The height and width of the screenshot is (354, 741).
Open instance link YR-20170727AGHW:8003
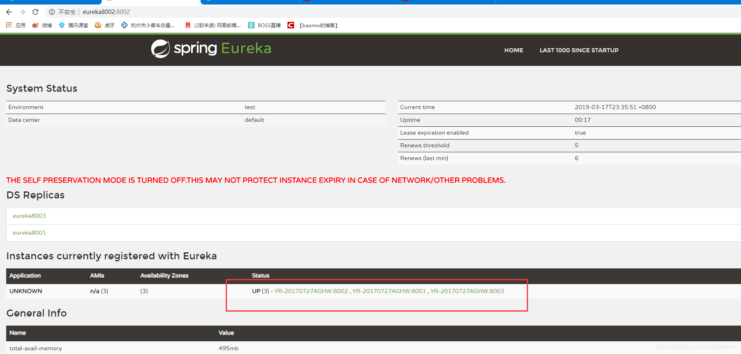tap(467, 291)
